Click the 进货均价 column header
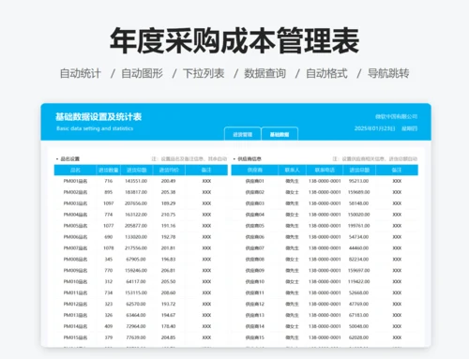The width and height of the screenshot is (469, 359). coord(169,170)
